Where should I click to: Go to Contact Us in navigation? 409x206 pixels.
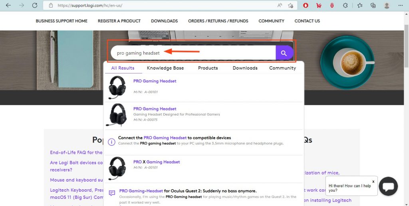tap(307, 21)
